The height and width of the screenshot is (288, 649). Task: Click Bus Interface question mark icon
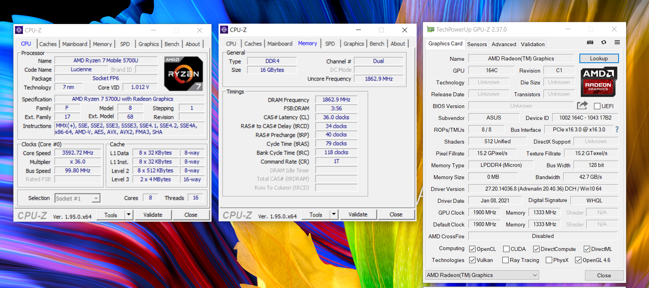tap(617, 129)
